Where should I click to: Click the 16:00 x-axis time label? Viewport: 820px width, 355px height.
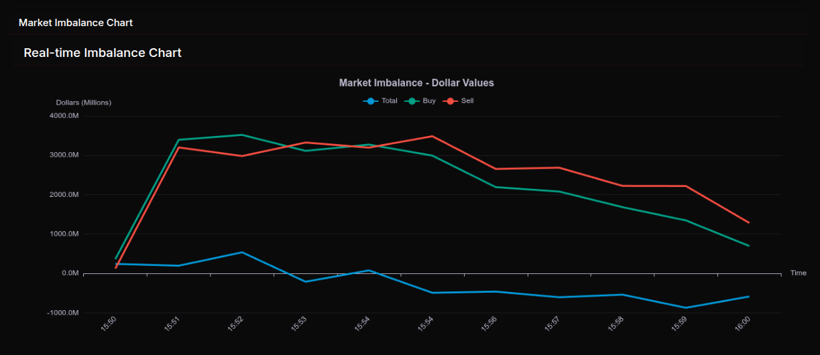(743, 324)
